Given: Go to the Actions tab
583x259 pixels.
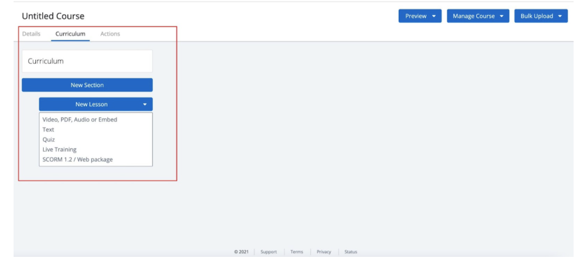Looking at the screenshot, I should point(110,34).
